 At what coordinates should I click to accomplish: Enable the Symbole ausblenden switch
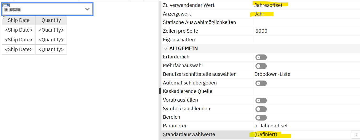261,109
